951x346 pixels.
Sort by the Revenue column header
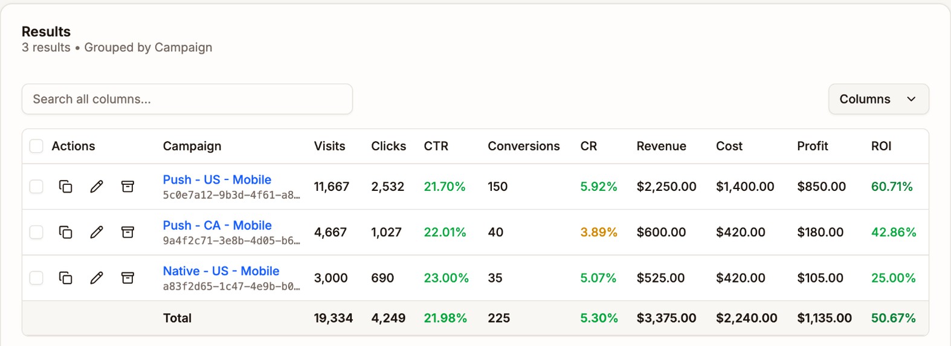pyautogui.click(x=662, y=146)
